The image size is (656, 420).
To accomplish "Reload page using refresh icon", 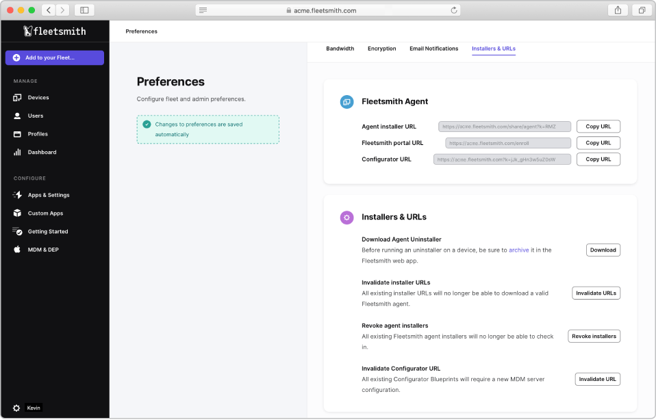I will pos(454,10).
